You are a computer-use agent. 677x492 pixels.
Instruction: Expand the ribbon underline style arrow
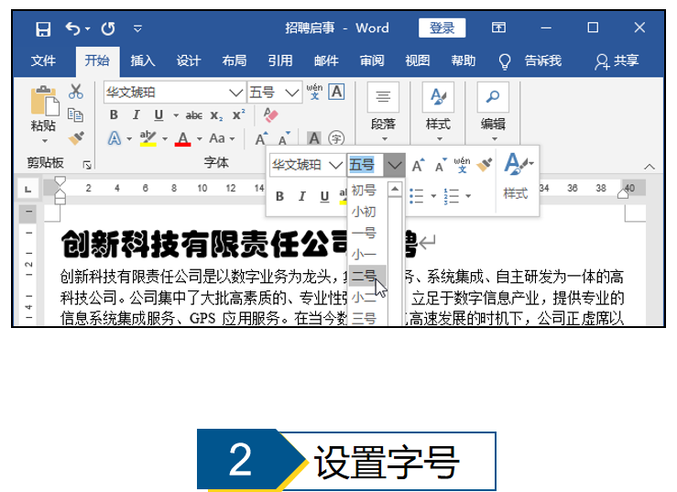pyautogui.click(x=176, y=115)
